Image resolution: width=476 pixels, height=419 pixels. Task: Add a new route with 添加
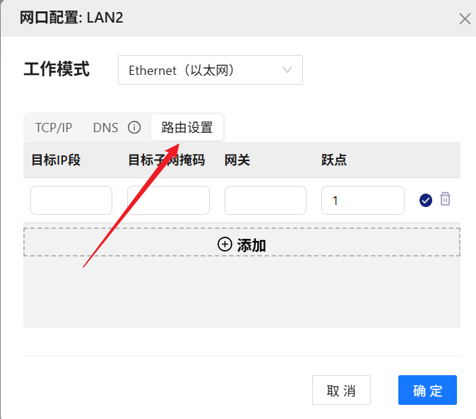[x=242, y=244]
